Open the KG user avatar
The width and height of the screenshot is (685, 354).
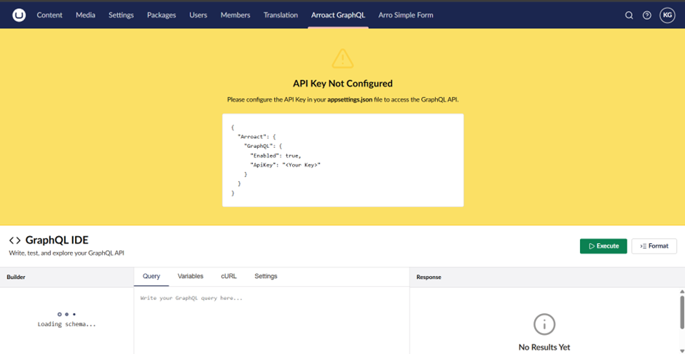click(667, 15)
